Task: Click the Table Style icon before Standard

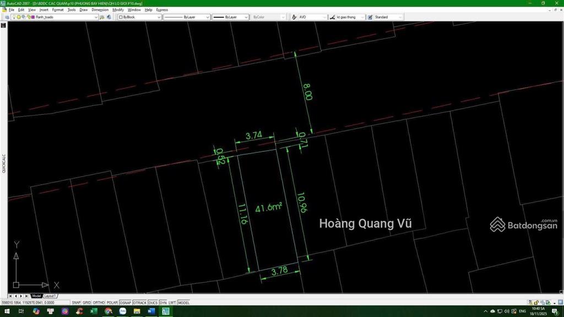Action: point(370,17)
